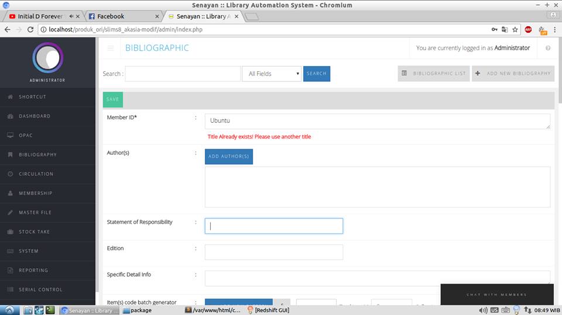Click the Add Author(s) button

point(229,157)
